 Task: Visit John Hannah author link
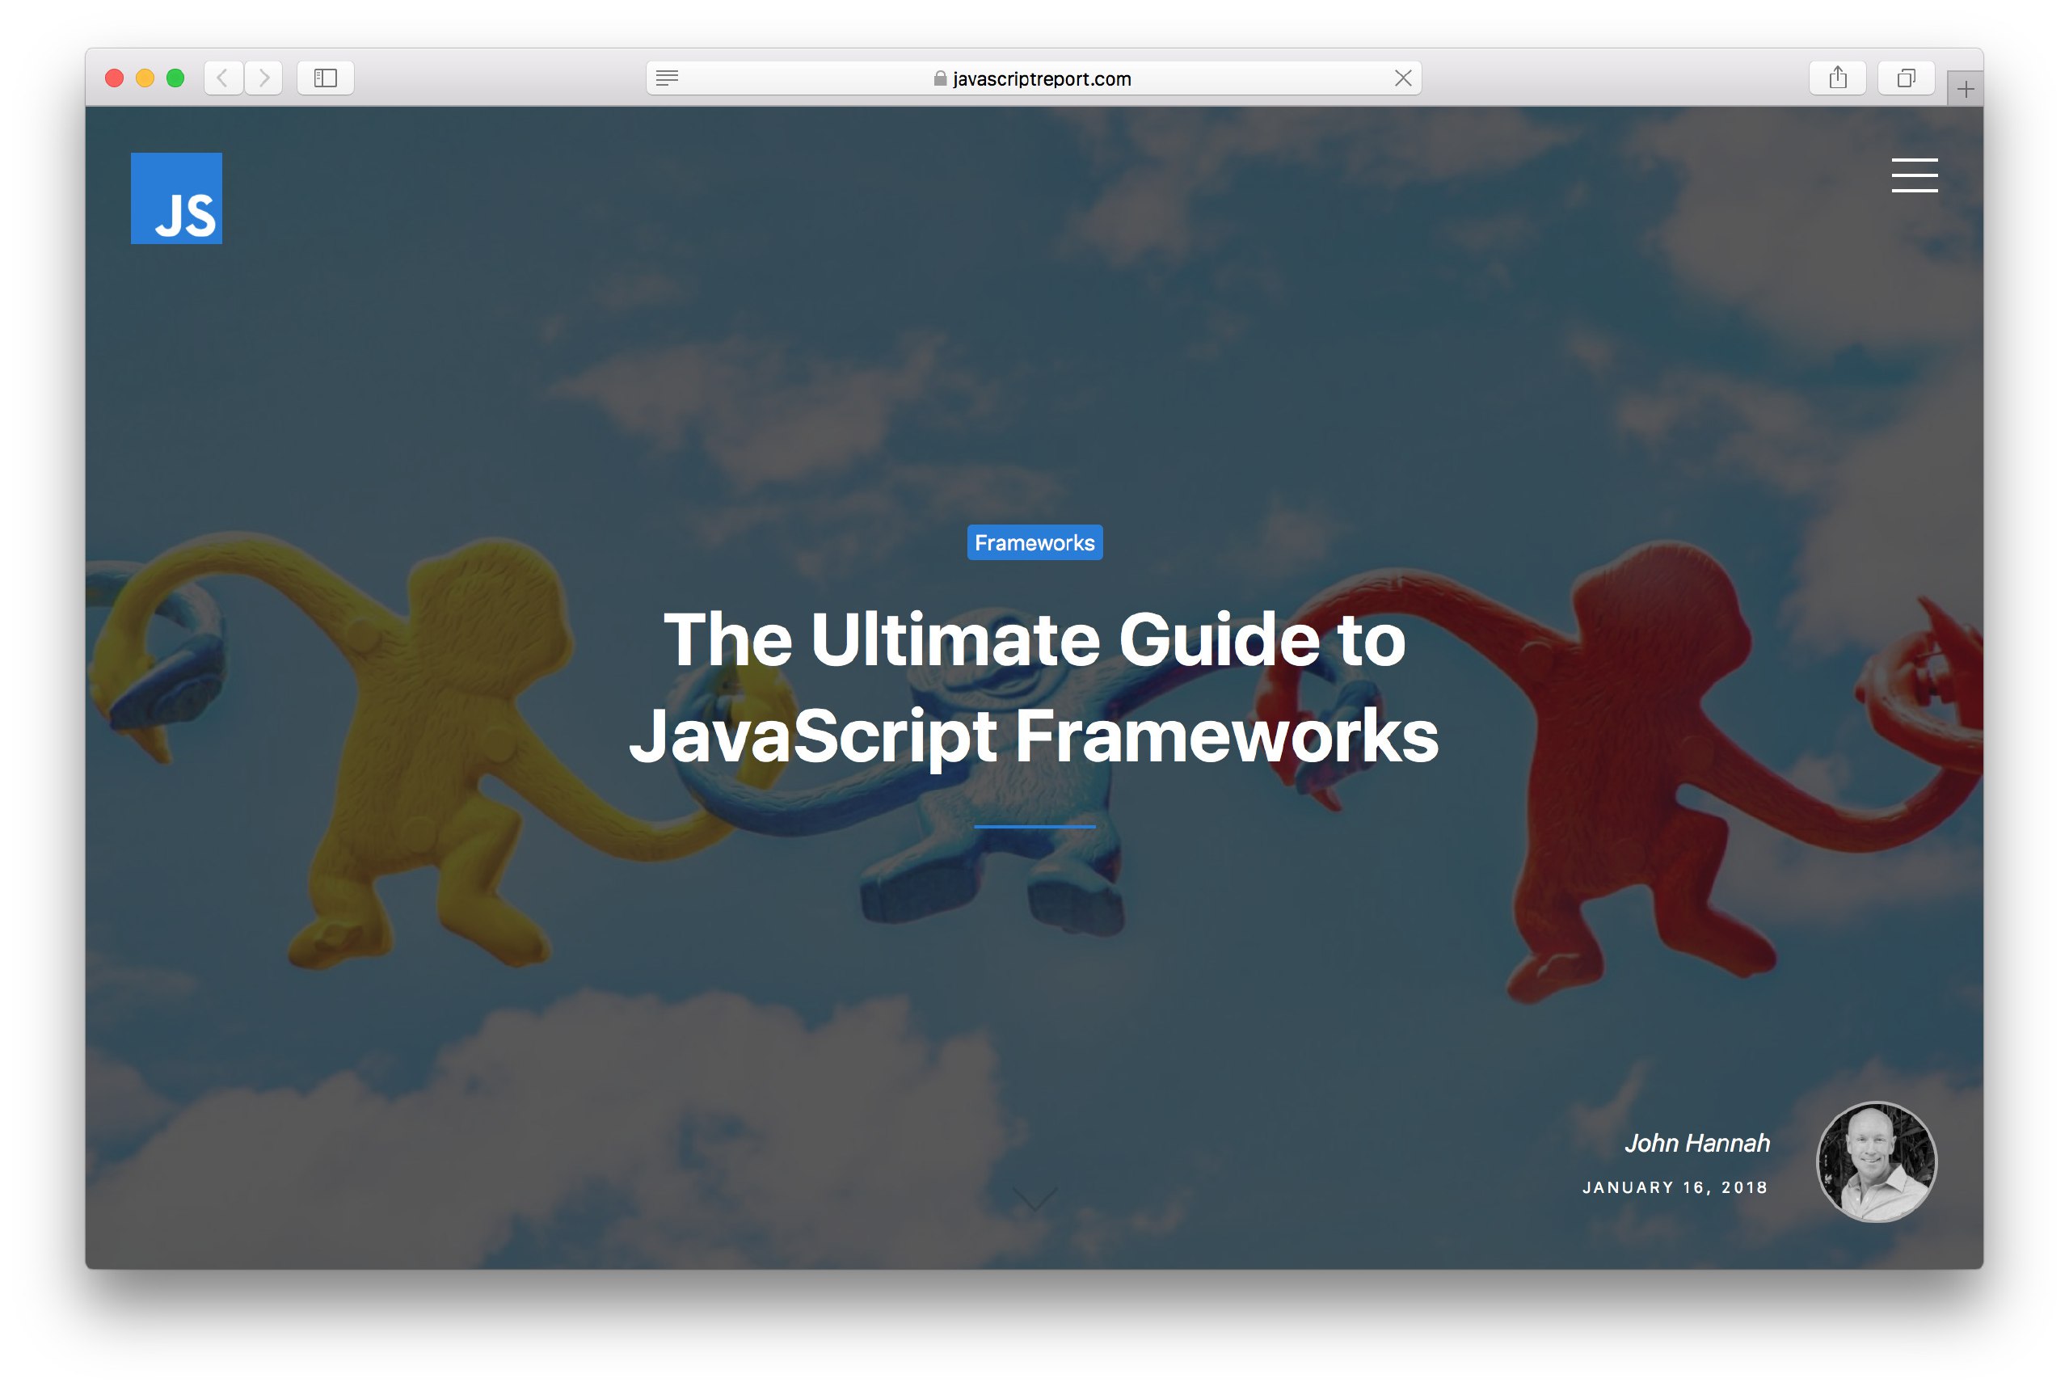tap(1696, 1143)
